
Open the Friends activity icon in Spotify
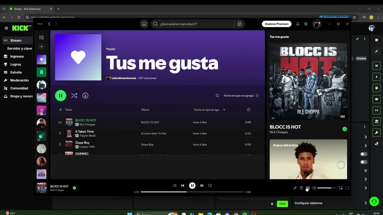click(306, 24)
